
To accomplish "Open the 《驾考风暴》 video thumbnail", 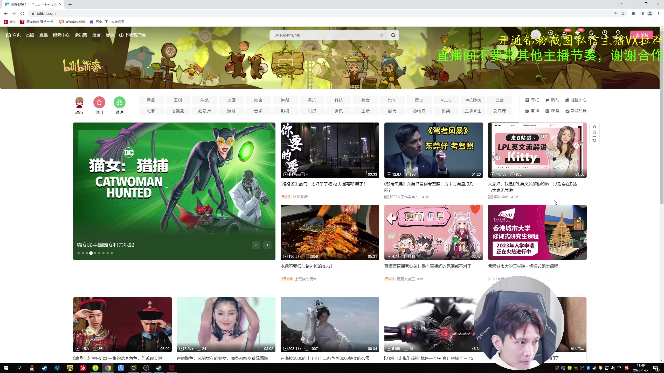I will pos(434,150).
